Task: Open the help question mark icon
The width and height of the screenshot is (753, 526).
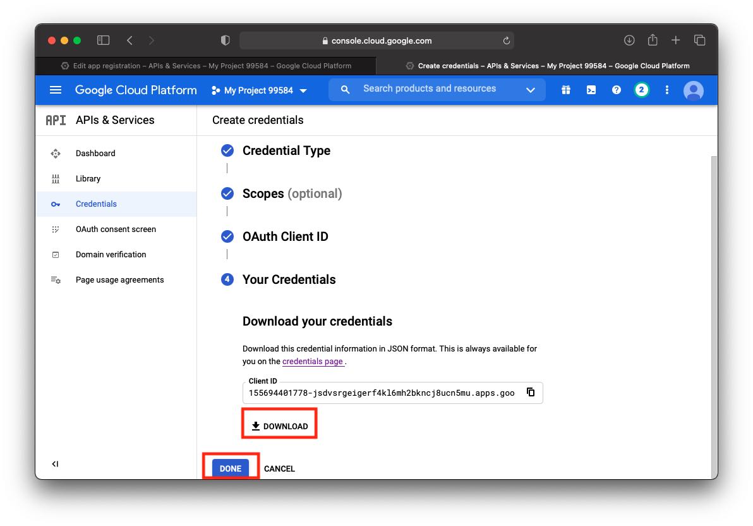Action: [616, 90]
